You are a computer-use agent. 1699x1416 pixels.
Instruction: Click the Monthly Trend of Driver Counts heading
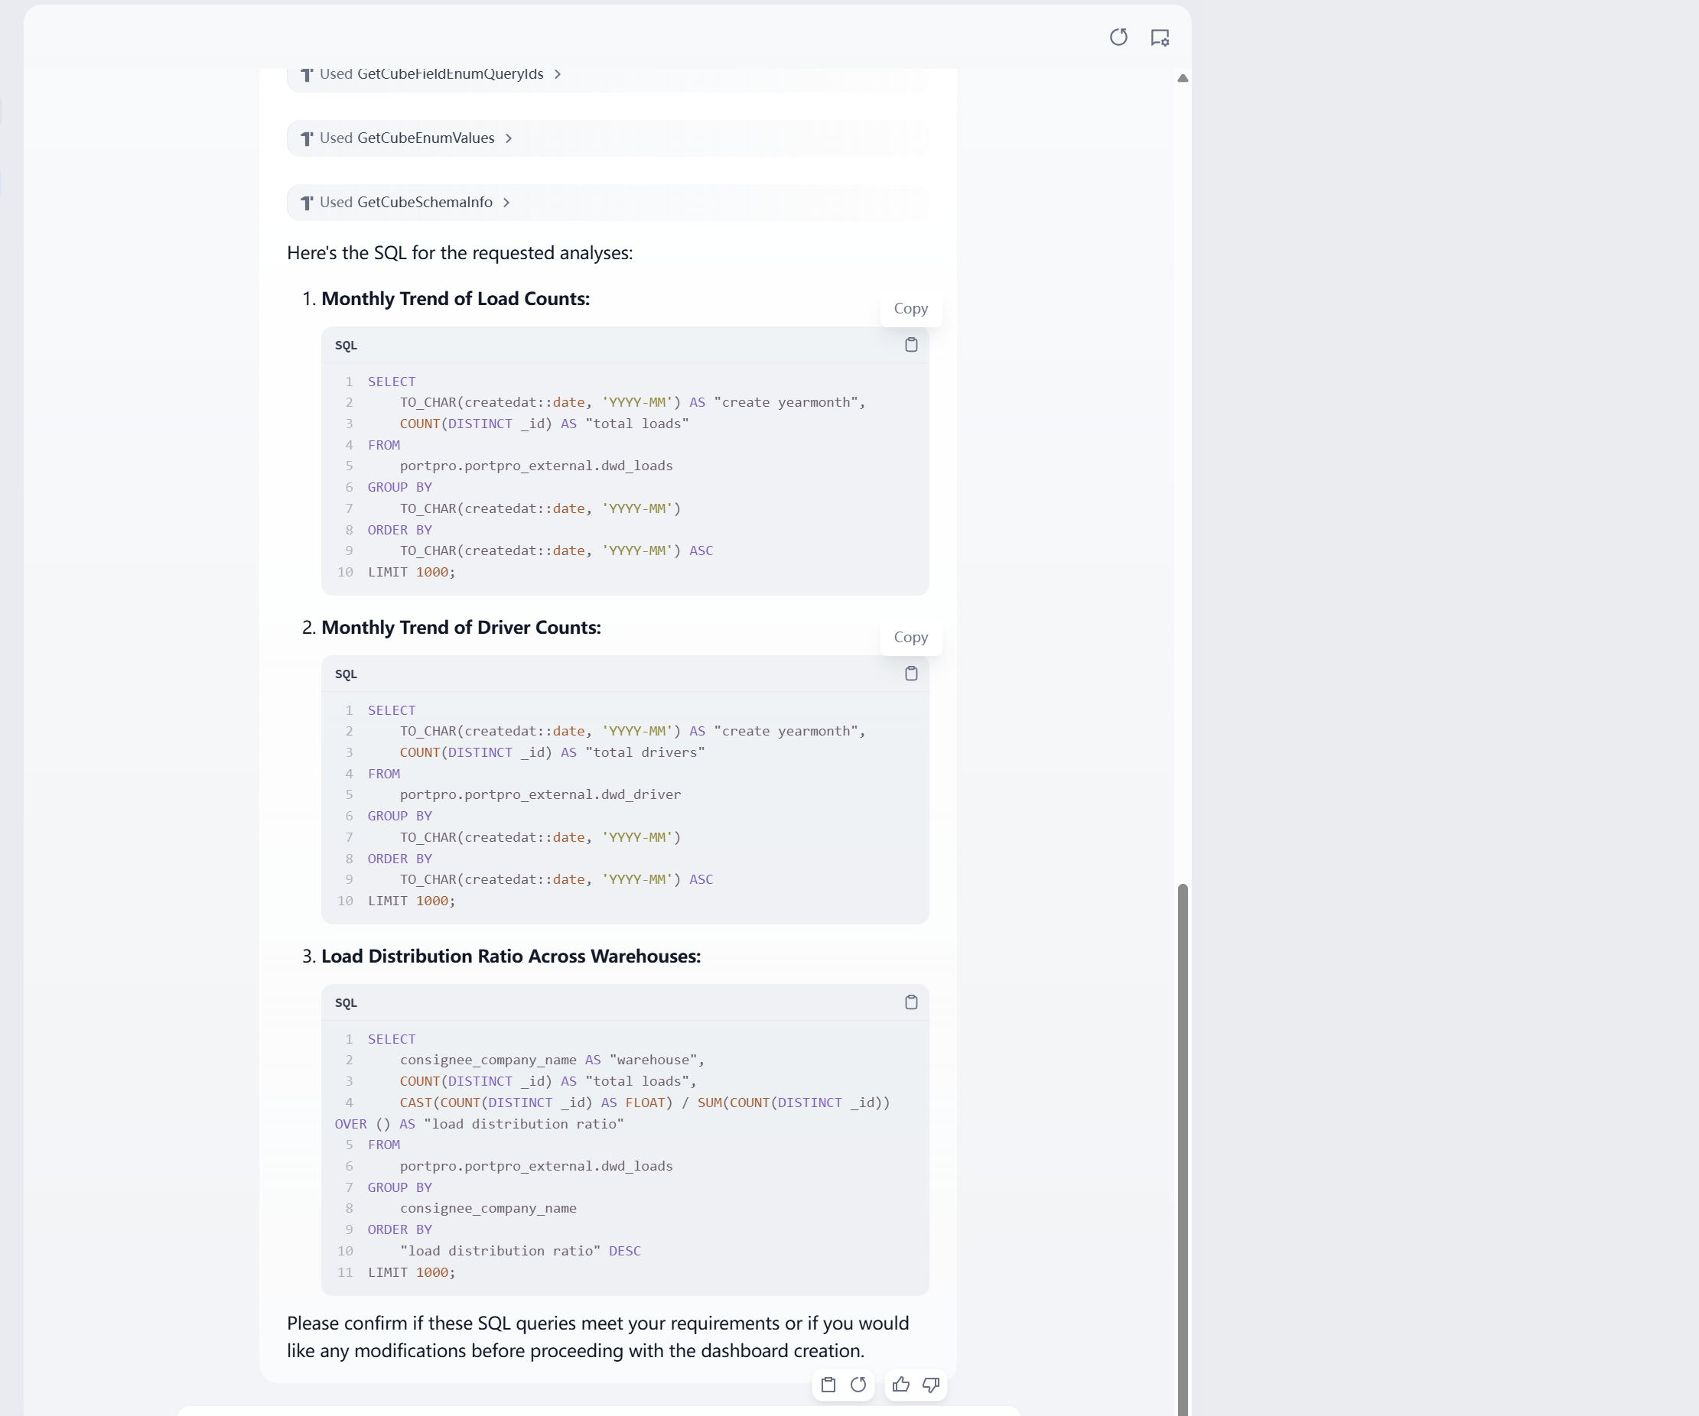point(461,628)
